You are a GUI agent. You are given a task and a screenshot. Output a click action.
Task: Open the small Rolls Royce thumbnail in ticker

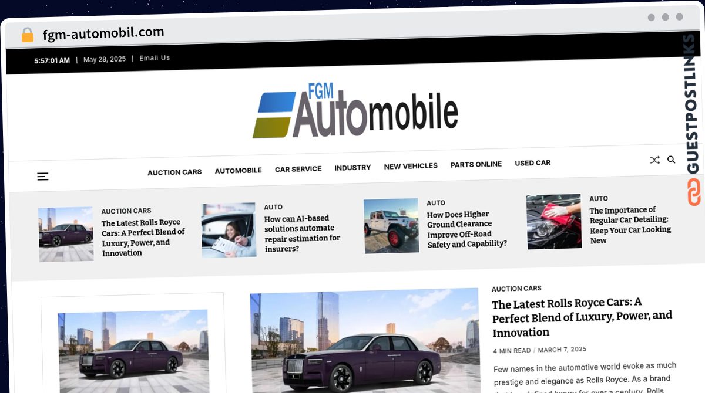tap(66, 234)
